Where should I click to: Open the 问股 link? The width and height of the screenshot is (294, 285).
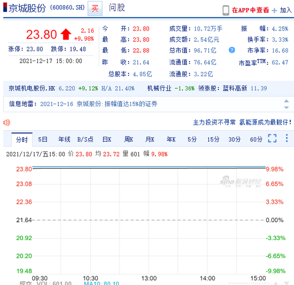117,8
